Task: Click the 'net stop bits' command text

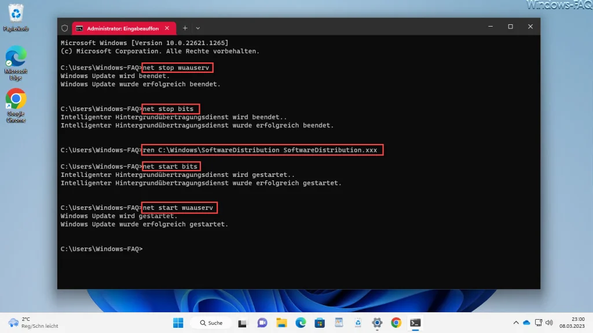Action: pos(169,109)
